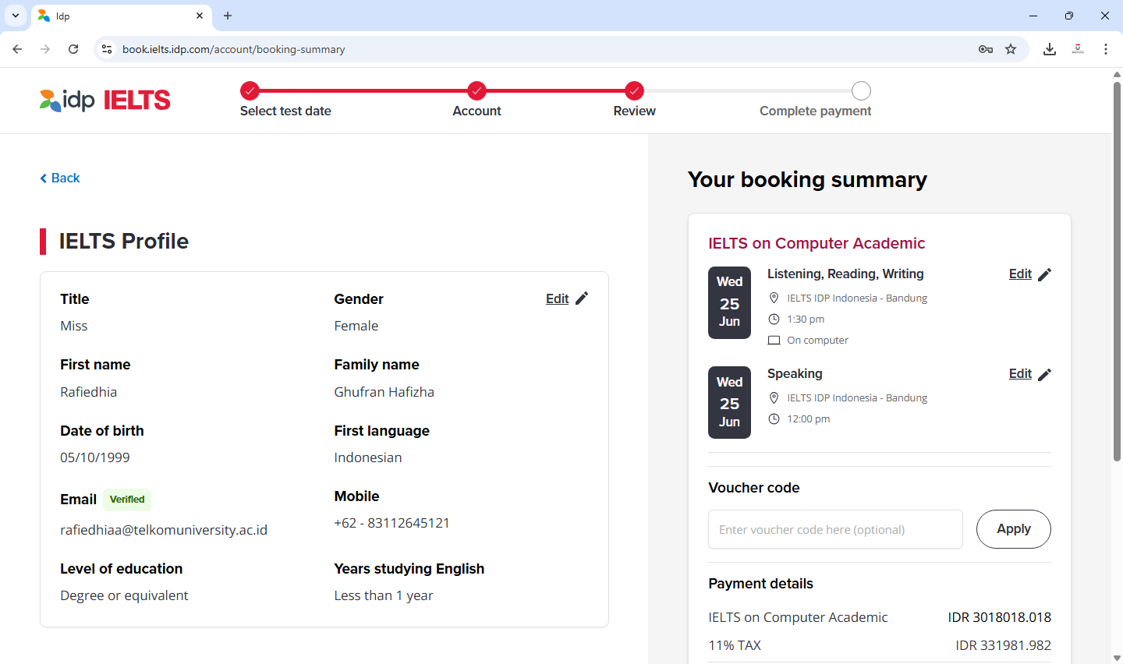
Task: Click pencil icon beside Listening, Reading, Writing
Action: click(x=1045, y=274)
